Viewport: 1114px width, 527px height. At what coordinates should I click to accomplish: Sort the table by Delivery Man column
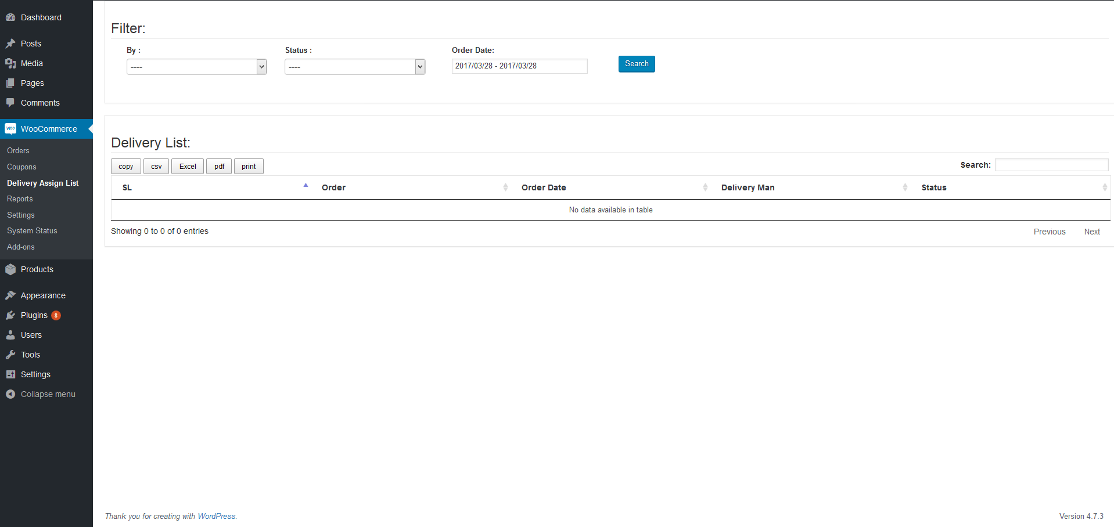pos(748,187)
